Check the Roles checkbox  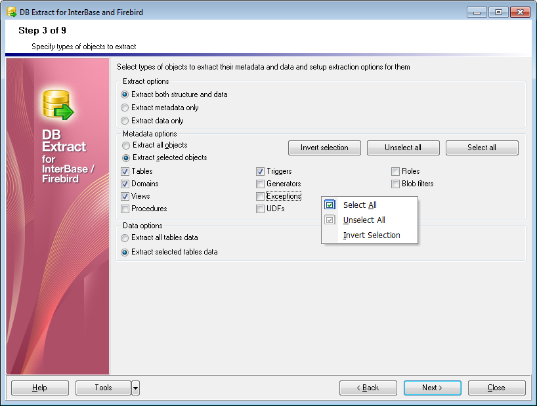coord(395,171)
